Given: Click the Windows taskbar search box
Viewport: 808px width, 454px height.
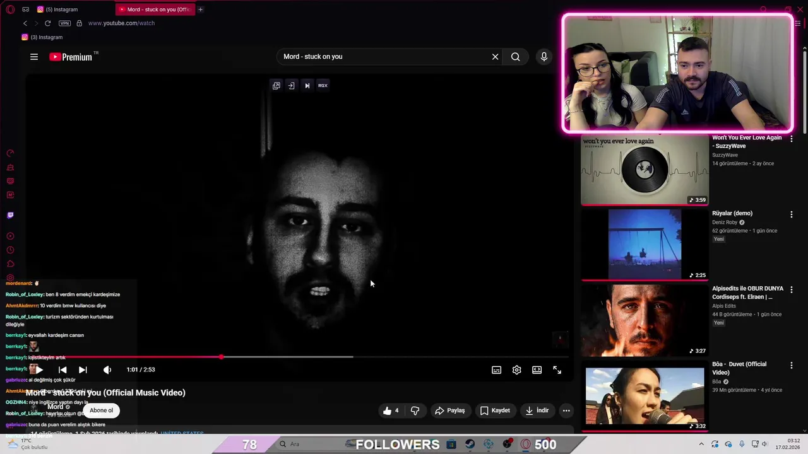Looking at the screenshot, I should (309, 444).
